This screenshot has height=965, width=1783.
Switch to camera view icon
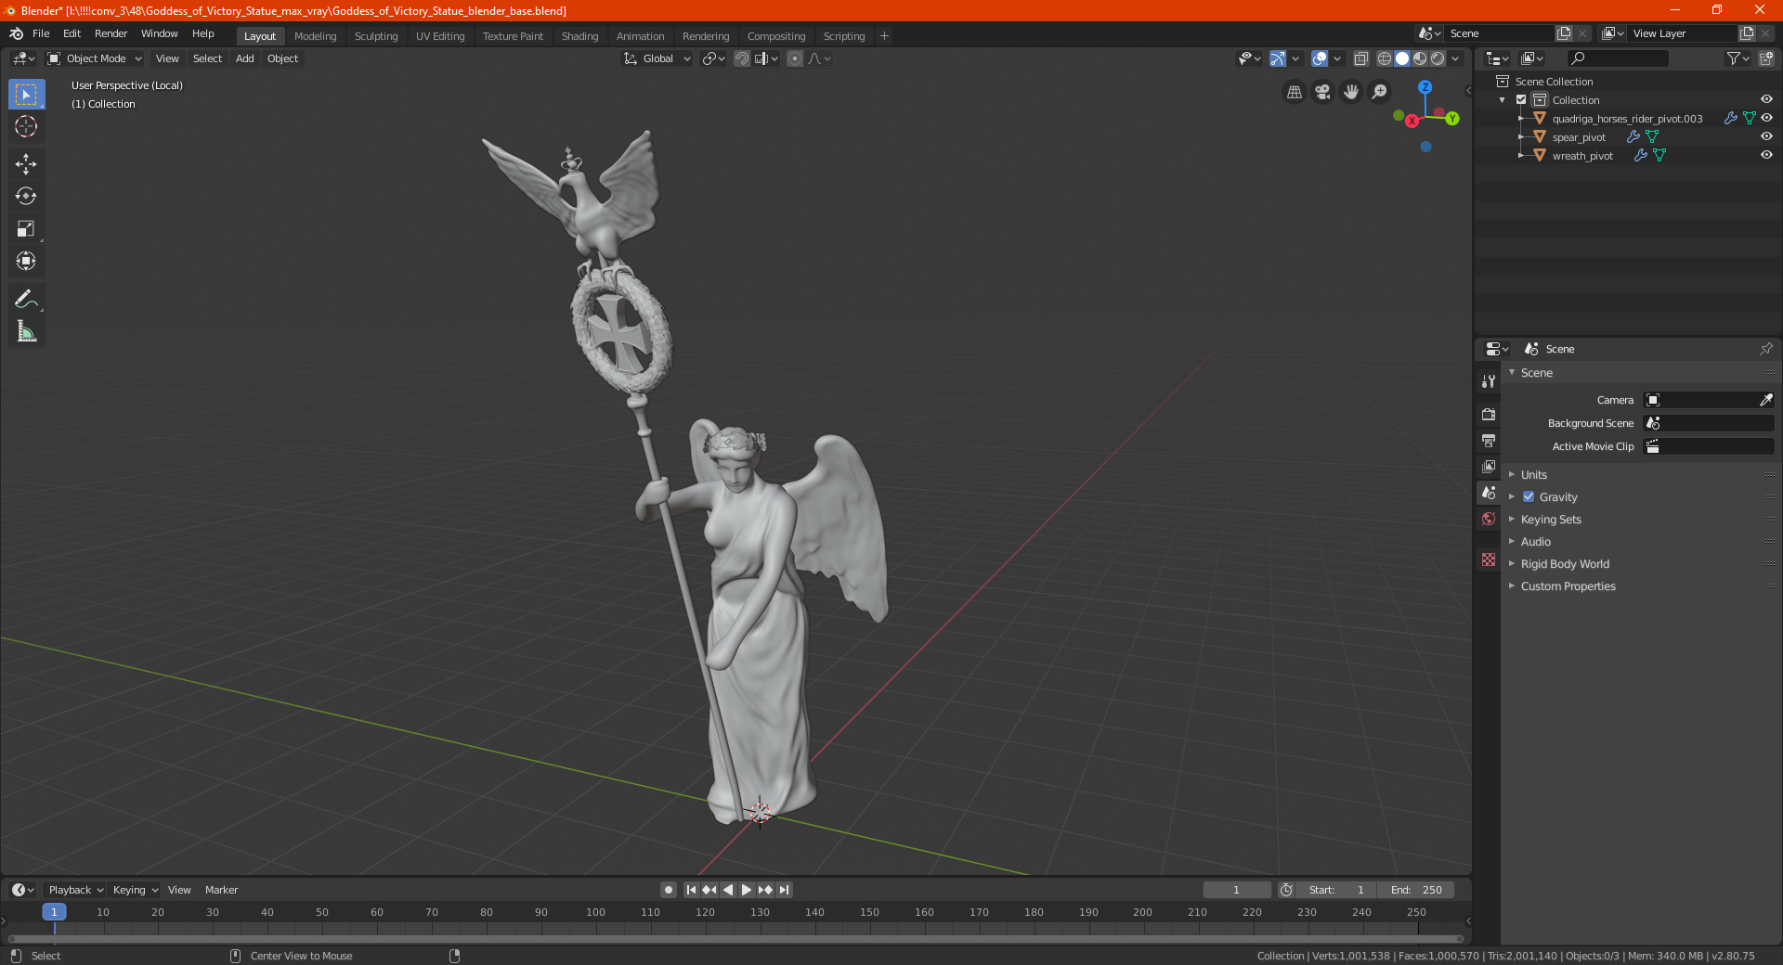(x=1322, y=92)
